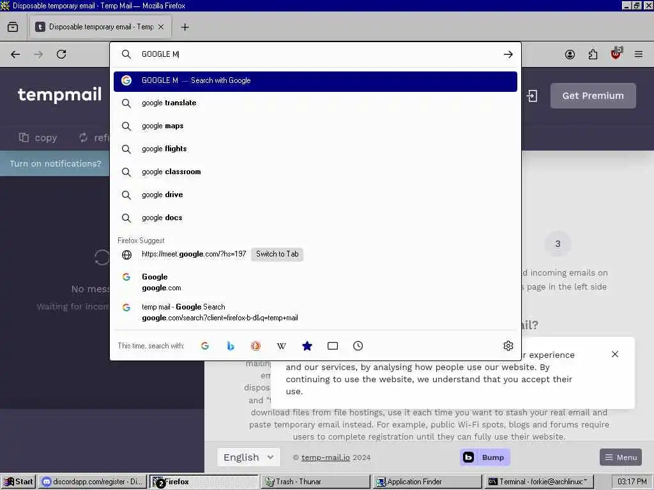
Task: Open the Firefox View button
Action: [x=13, y=27]
